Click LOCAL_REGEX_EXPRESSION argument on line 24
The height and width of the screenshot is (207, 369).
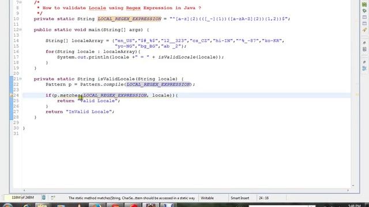pos(115,95)
